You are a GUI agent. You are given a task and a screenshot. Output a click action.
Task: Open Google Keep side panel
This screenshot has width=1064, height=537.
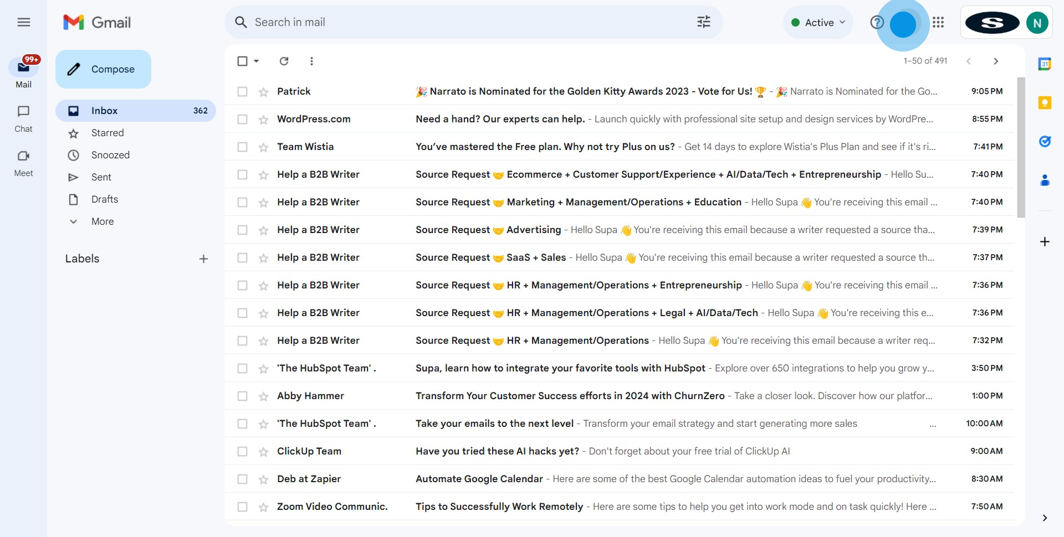pyautogui.click(x=1045, y=102)
